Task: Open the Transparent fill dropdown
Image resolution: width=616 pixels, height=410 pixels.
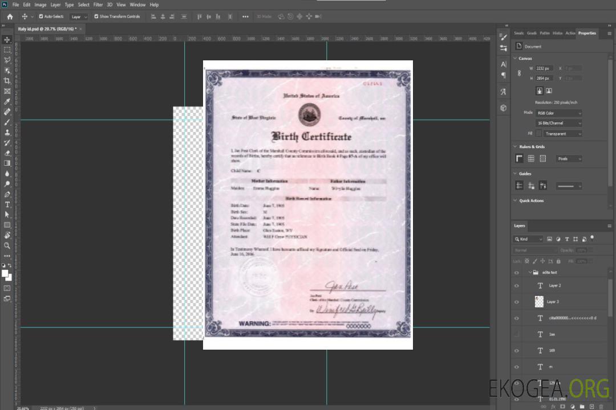Action: point(563,134)
